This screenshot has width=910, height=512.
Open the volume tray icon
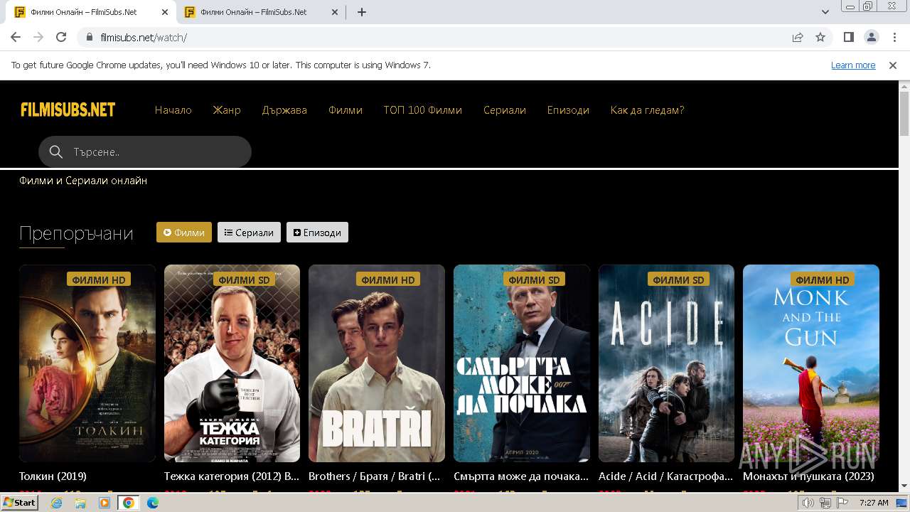click(808, 503)
